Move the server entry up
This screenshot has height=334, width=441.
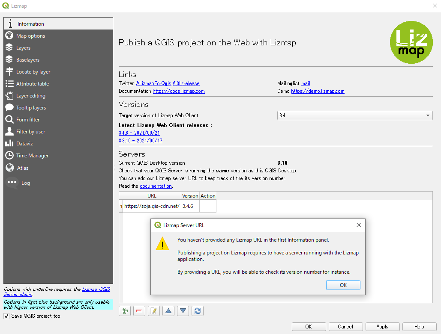(x=168, y=311)
